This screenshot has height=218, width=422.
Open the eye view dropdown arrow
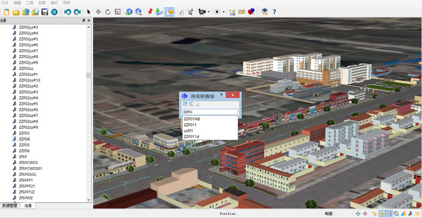[x=223, y=12]
